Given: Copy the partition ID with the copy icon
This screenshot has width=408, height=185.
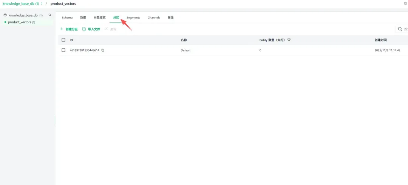Looking at the screenshot, I should pos(103,50).
